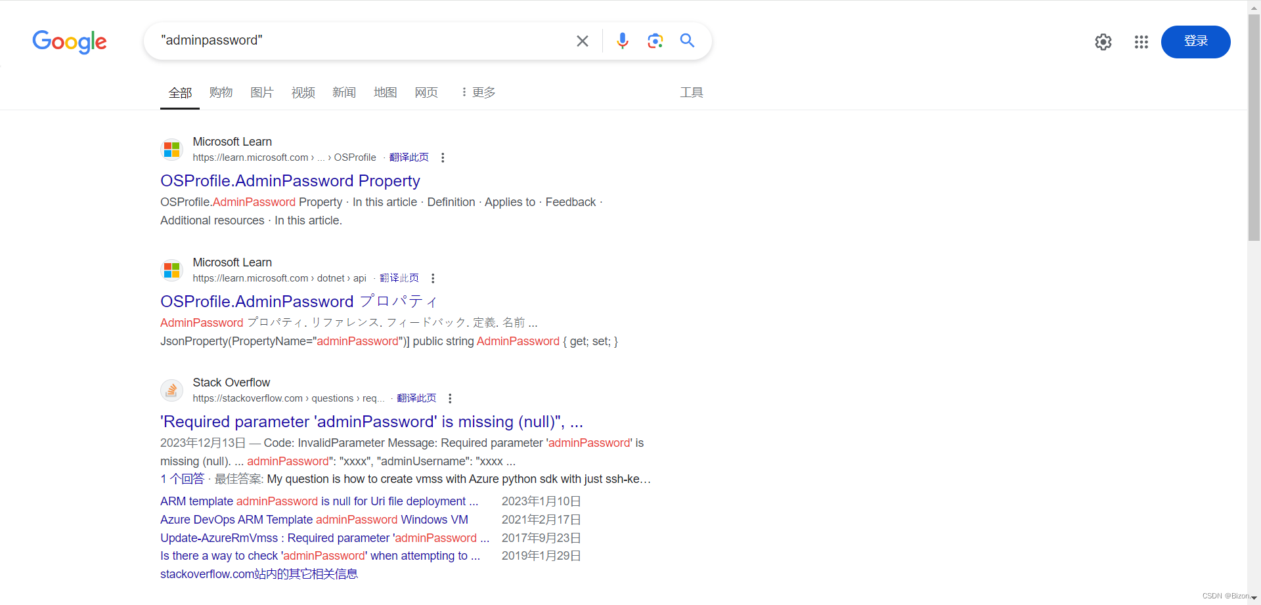Clear the search query with the X
The height and width of the screenshot is (605, 1261).
(582, 40)
